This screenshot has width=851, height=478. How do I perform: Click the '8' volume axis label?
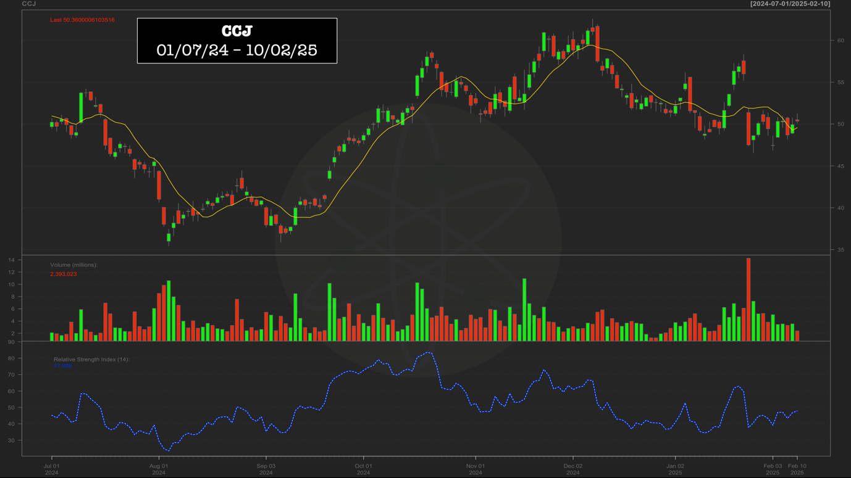tap(13, 297)
